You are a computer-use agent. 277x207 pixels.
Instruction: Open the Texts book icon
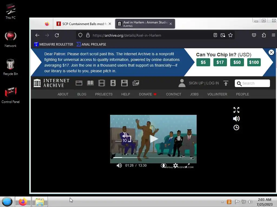pos(90,83)
